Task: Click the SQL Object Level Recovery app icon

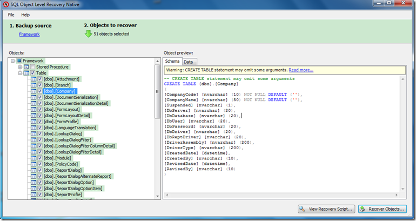Action: 6,5
